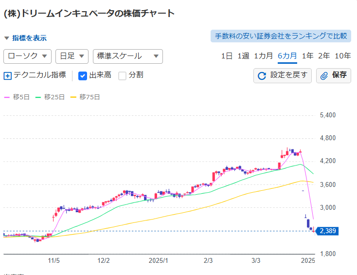Click the 11/5 date axis label
This screenshot has height=275, width=357.
[54, 261]
